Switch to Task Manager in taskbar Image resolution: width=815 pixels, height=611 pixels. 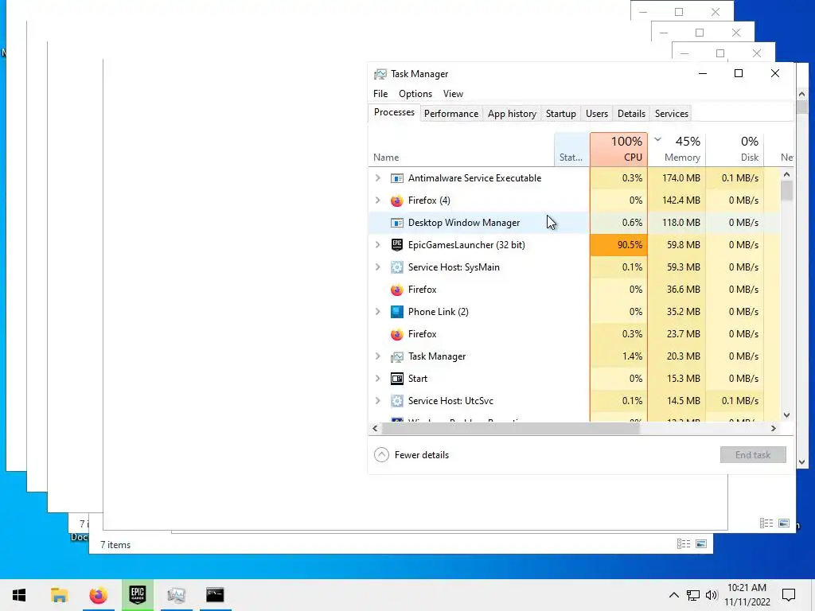click(x=176, y=595)
